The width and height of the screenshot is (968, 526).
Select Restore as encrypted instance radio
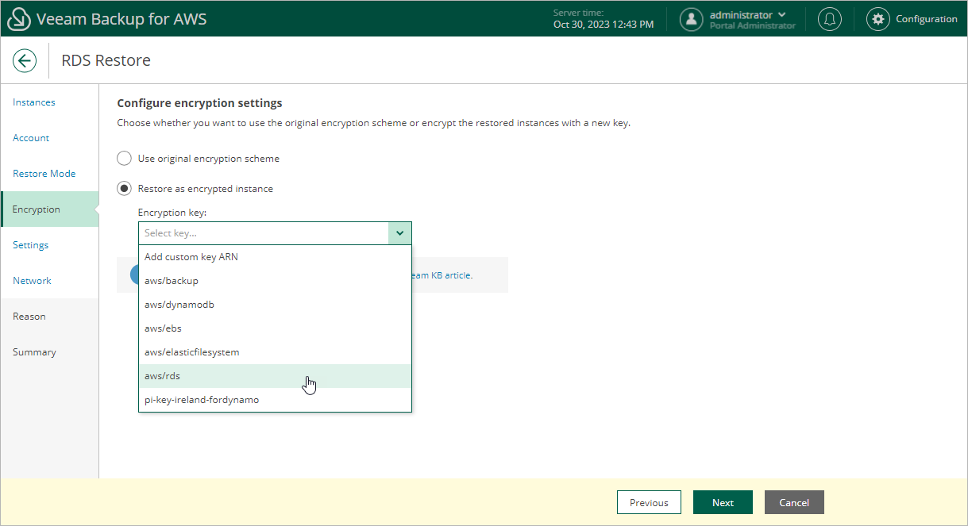pyautogui.click(x=124, y=189)
